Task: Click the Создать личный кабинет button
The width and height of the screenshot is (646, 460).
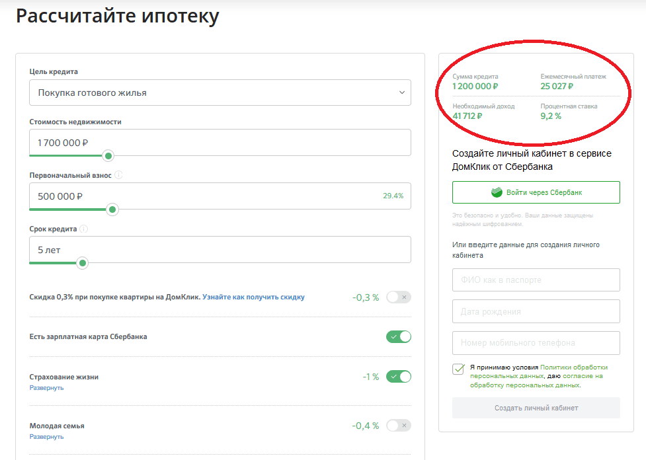Action: pyautogui.click(x=536, y=408)
